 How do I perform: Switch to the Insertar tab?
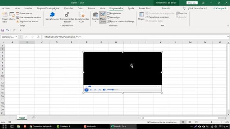(28, 8)
